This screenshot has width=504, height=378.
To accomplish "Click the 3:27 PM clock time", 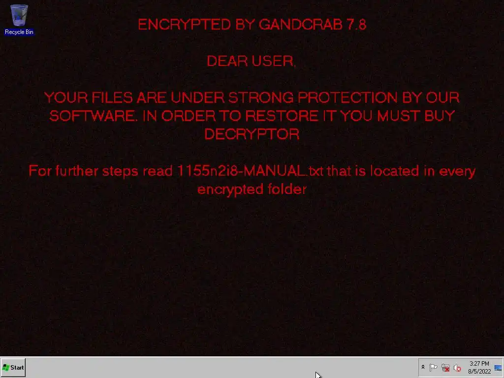I will (479, 364).
